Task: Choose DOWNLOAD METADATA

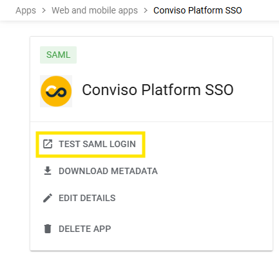Action: [x=108, y=171]
